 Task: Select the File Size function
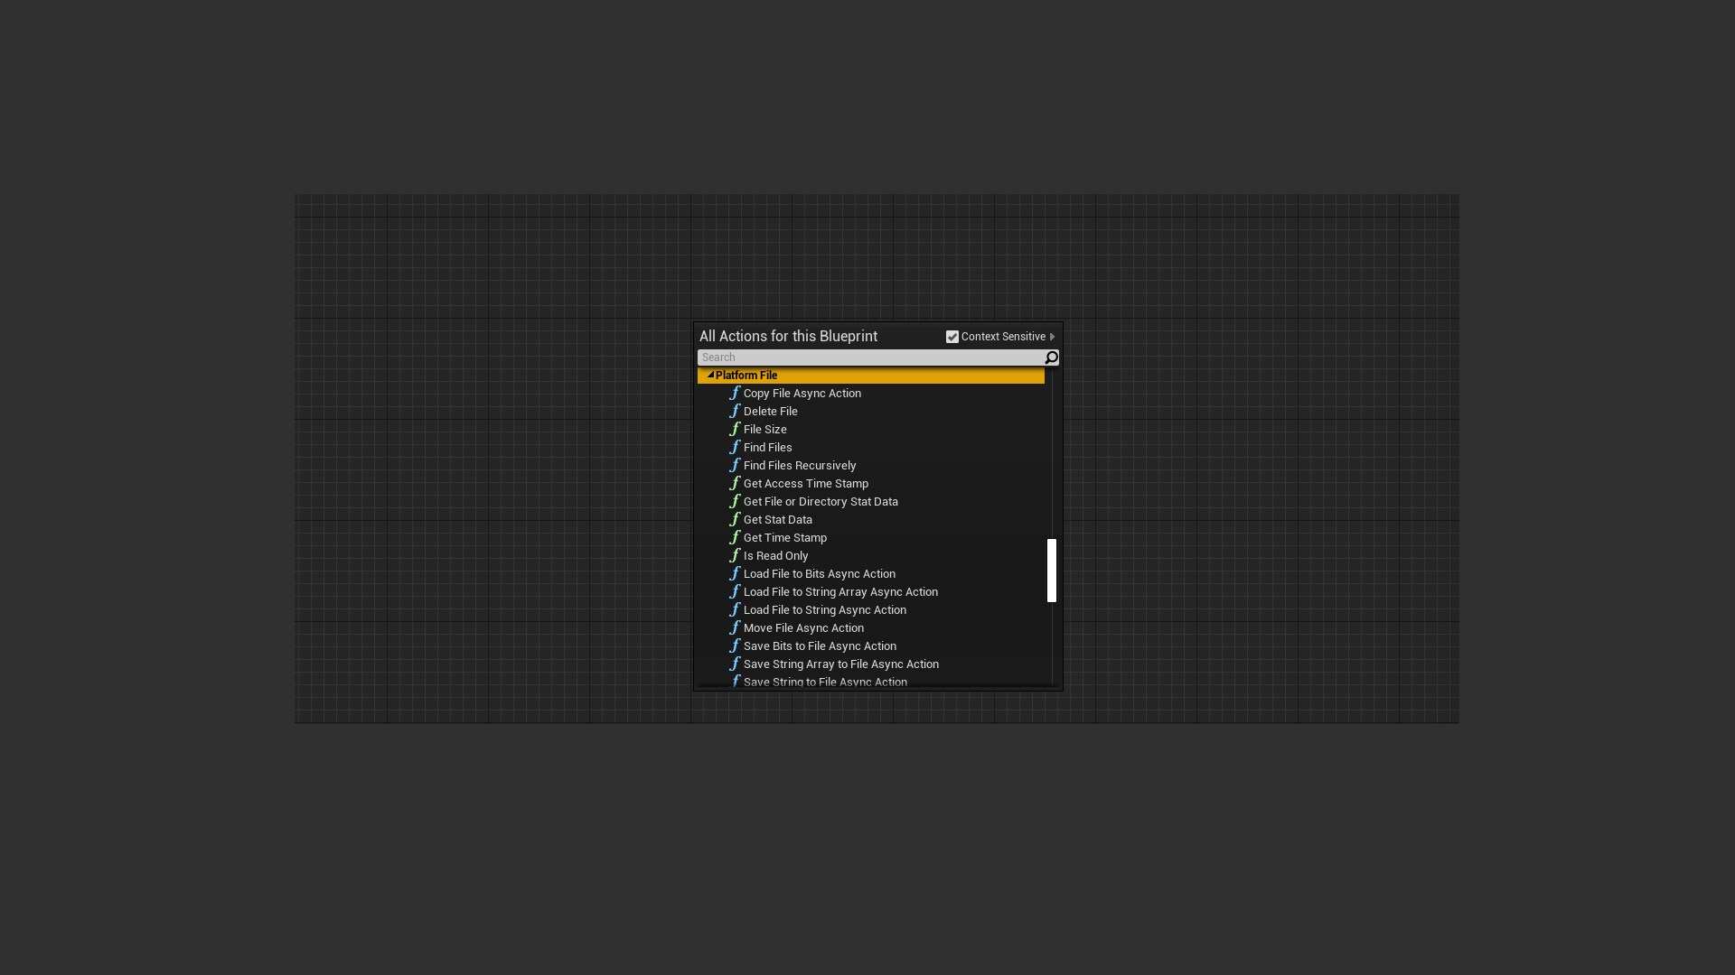click(x=766, y=429)
